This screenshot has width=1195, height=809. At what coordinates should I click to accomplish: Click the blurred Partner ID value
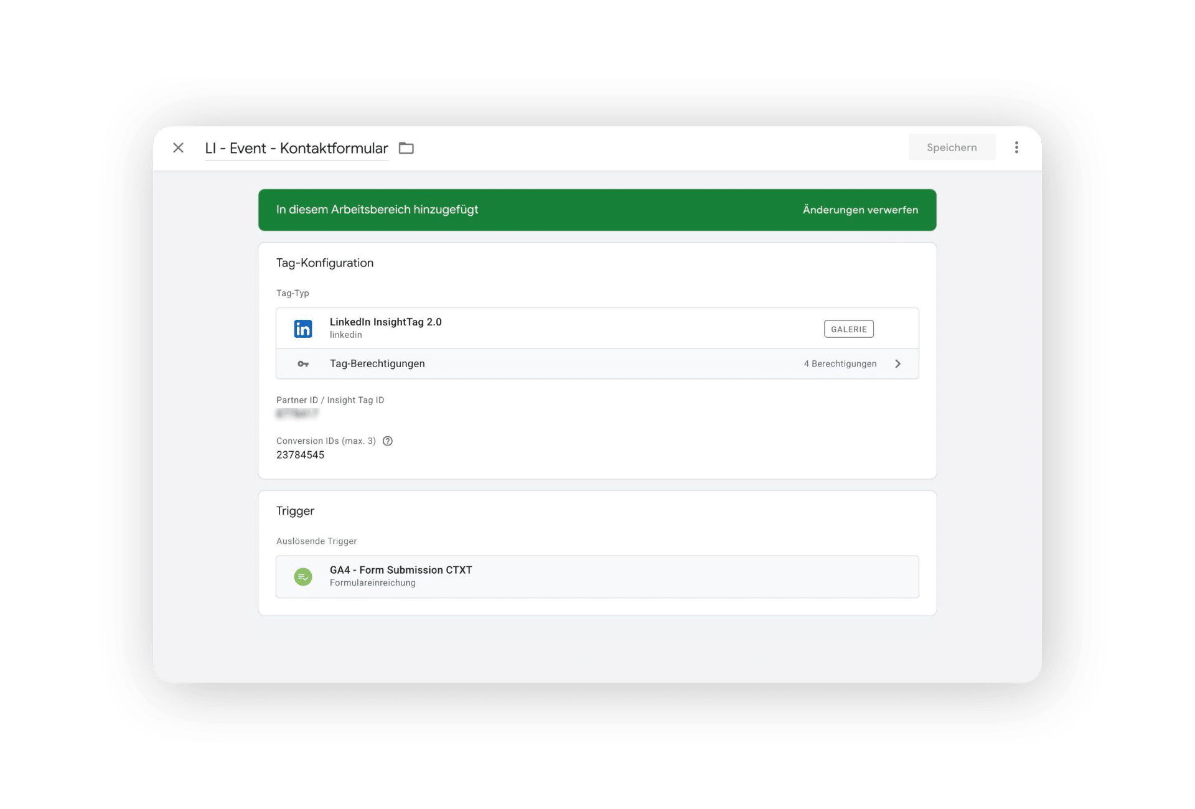pyautogui.click(x=297, y=414)
